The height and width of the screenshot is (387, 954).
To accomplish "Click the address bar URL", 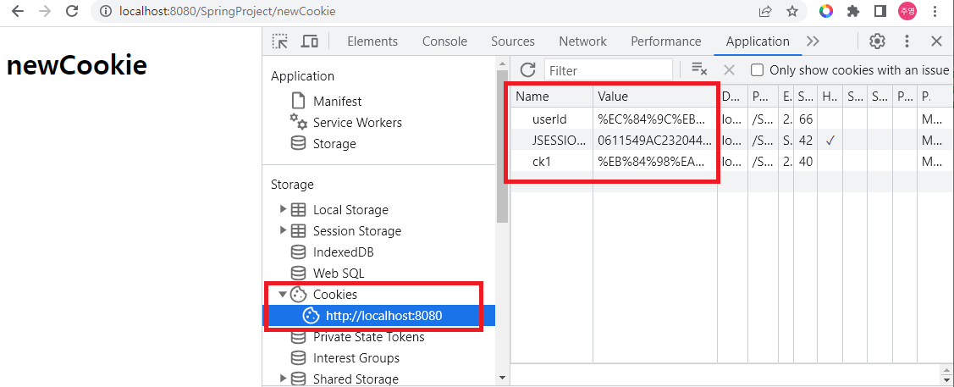I will click(x=228, y=11).
